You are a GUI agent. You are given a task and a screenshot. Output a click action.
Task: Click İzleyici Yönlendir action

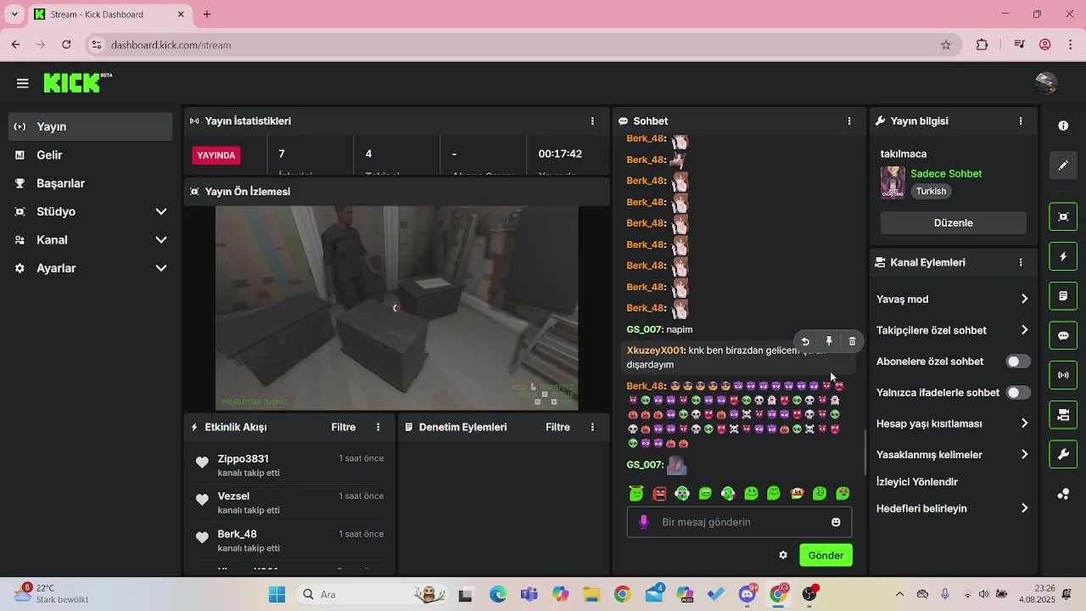[917, 482]
